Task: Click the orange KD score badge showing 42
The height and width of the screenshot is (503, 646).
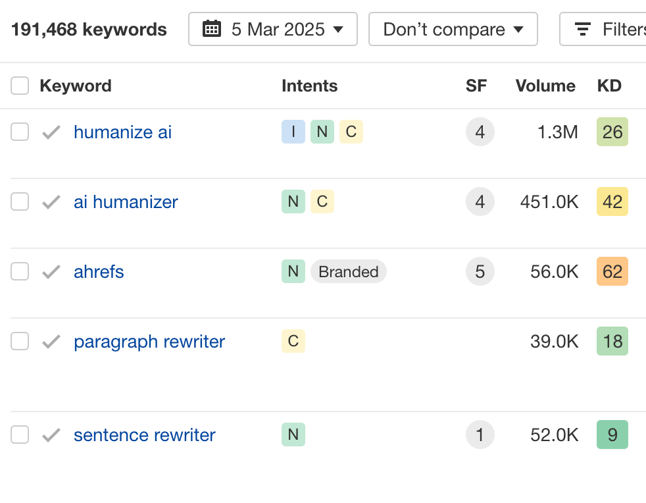Action: (x=612, y=201)
